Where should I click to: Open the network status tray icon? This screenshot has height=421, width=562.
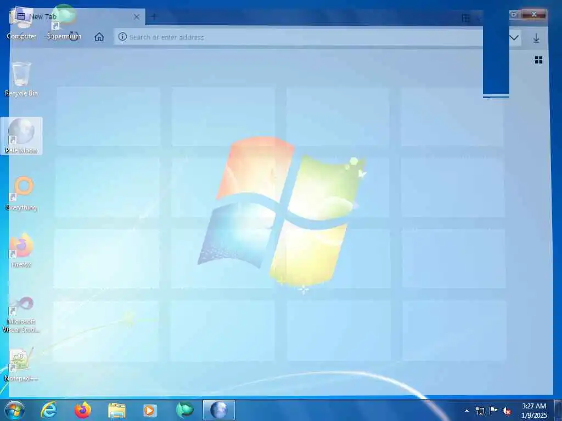point(480,411)
